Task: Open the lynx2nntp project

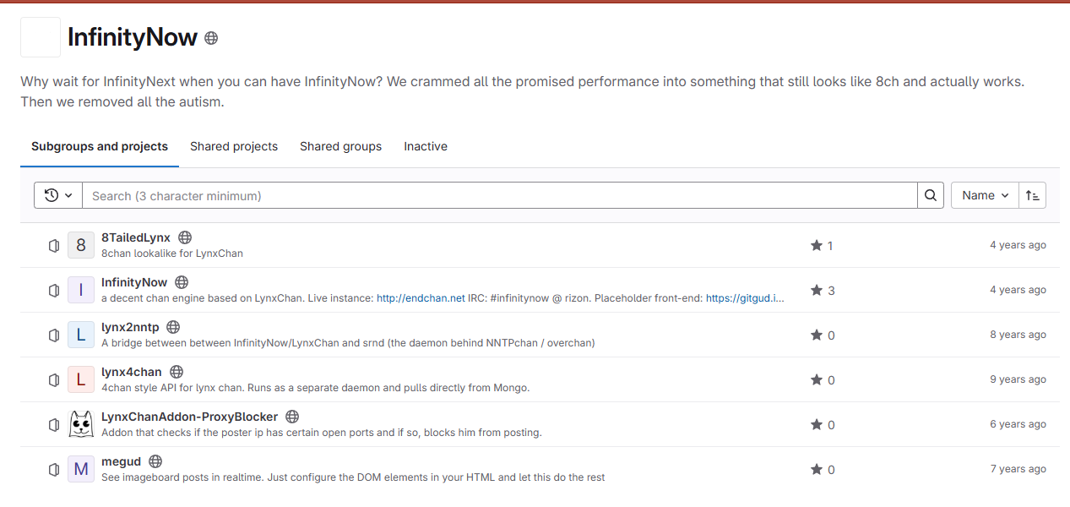Action: click(x=130, y=327)
